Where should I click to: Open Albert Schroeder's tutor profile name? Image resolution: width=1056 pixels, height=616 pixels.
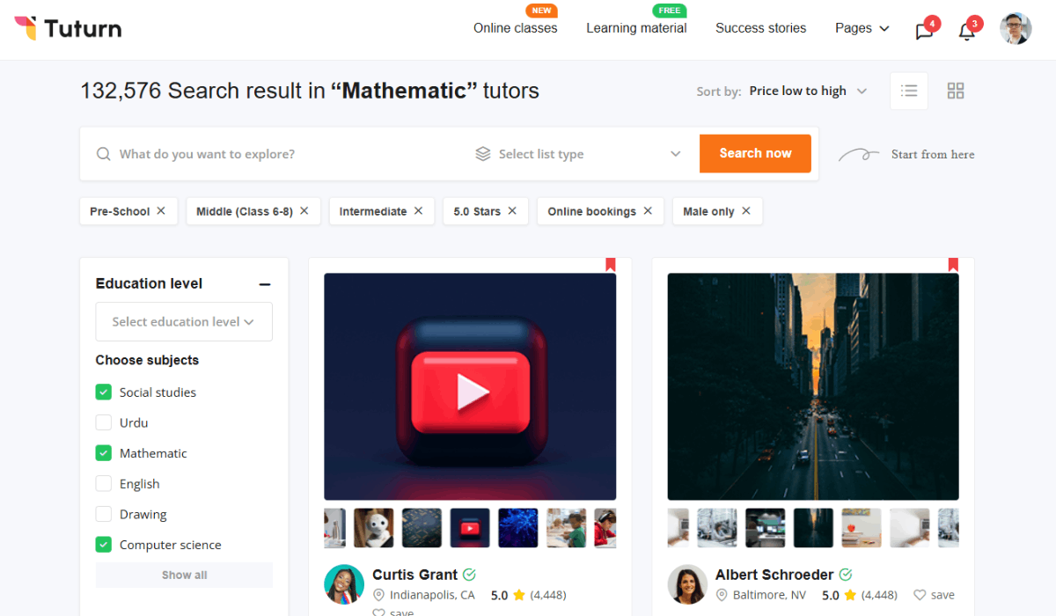(774, 575)
